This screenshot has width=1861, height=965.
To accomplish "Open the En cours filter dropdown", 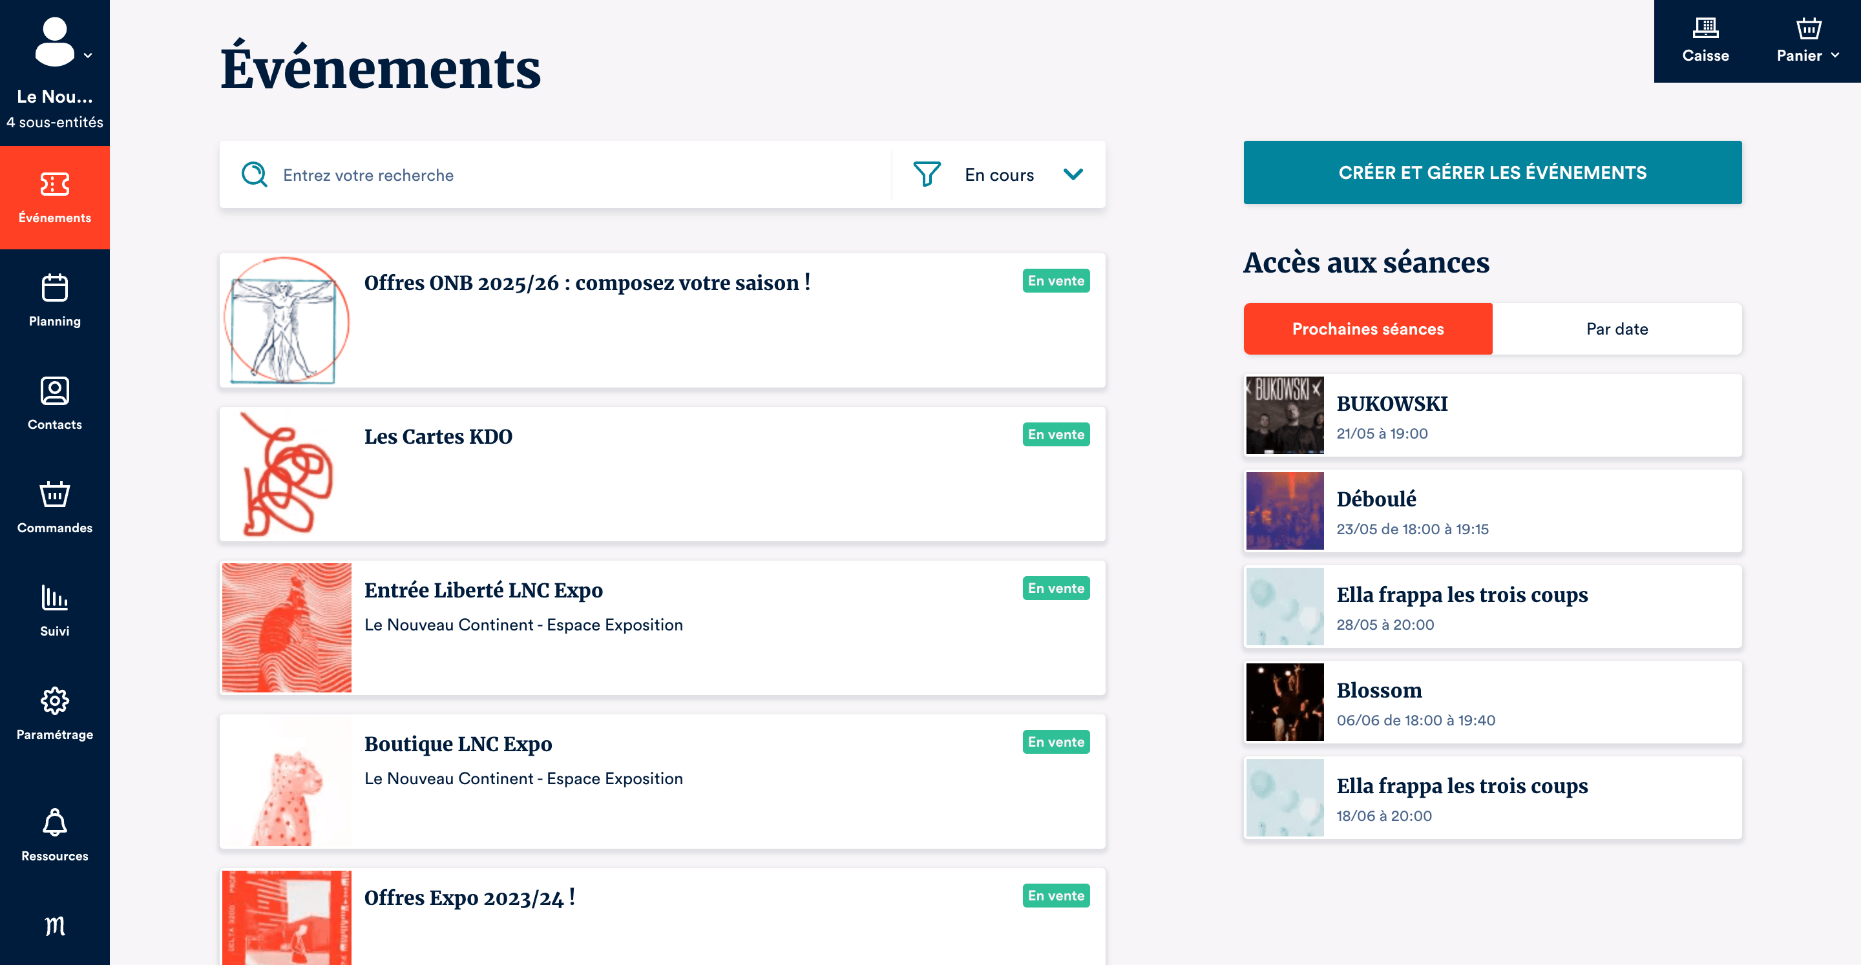I will (998, 175).
